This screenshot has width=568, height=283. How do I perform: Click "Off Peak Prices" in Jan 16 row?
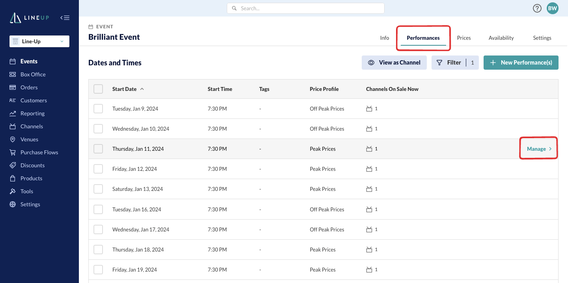pyautogui.click(x=327, y=209)
